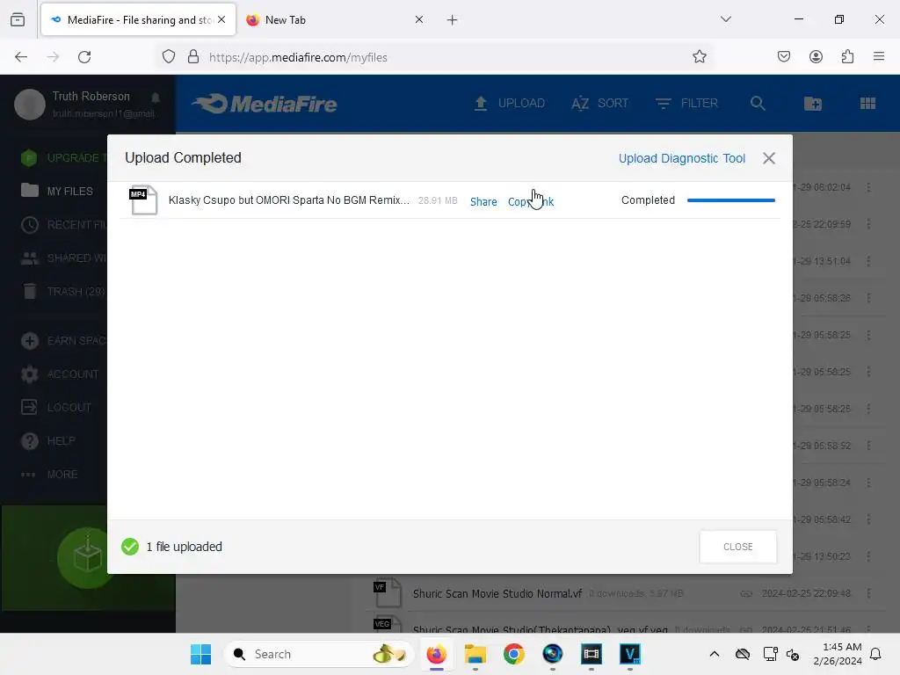
Task: Open ACCOUNT settings gear
Action: click(29, 374)
